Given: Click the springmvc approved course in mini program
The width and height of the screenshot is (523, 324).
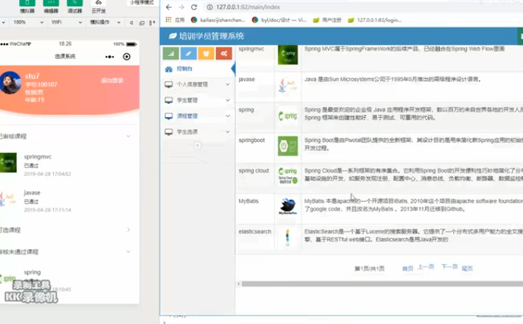Looking at the screenshot, I should [65, 165].
